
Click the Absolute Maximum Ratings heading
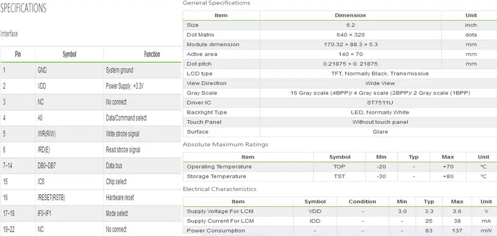(226, 144)
